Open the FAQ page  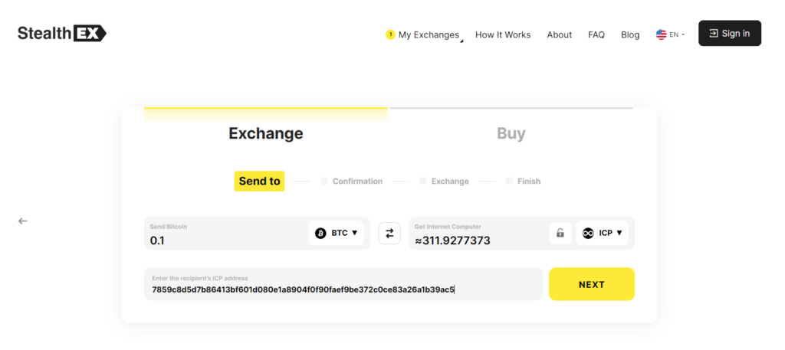coord(596,34)
